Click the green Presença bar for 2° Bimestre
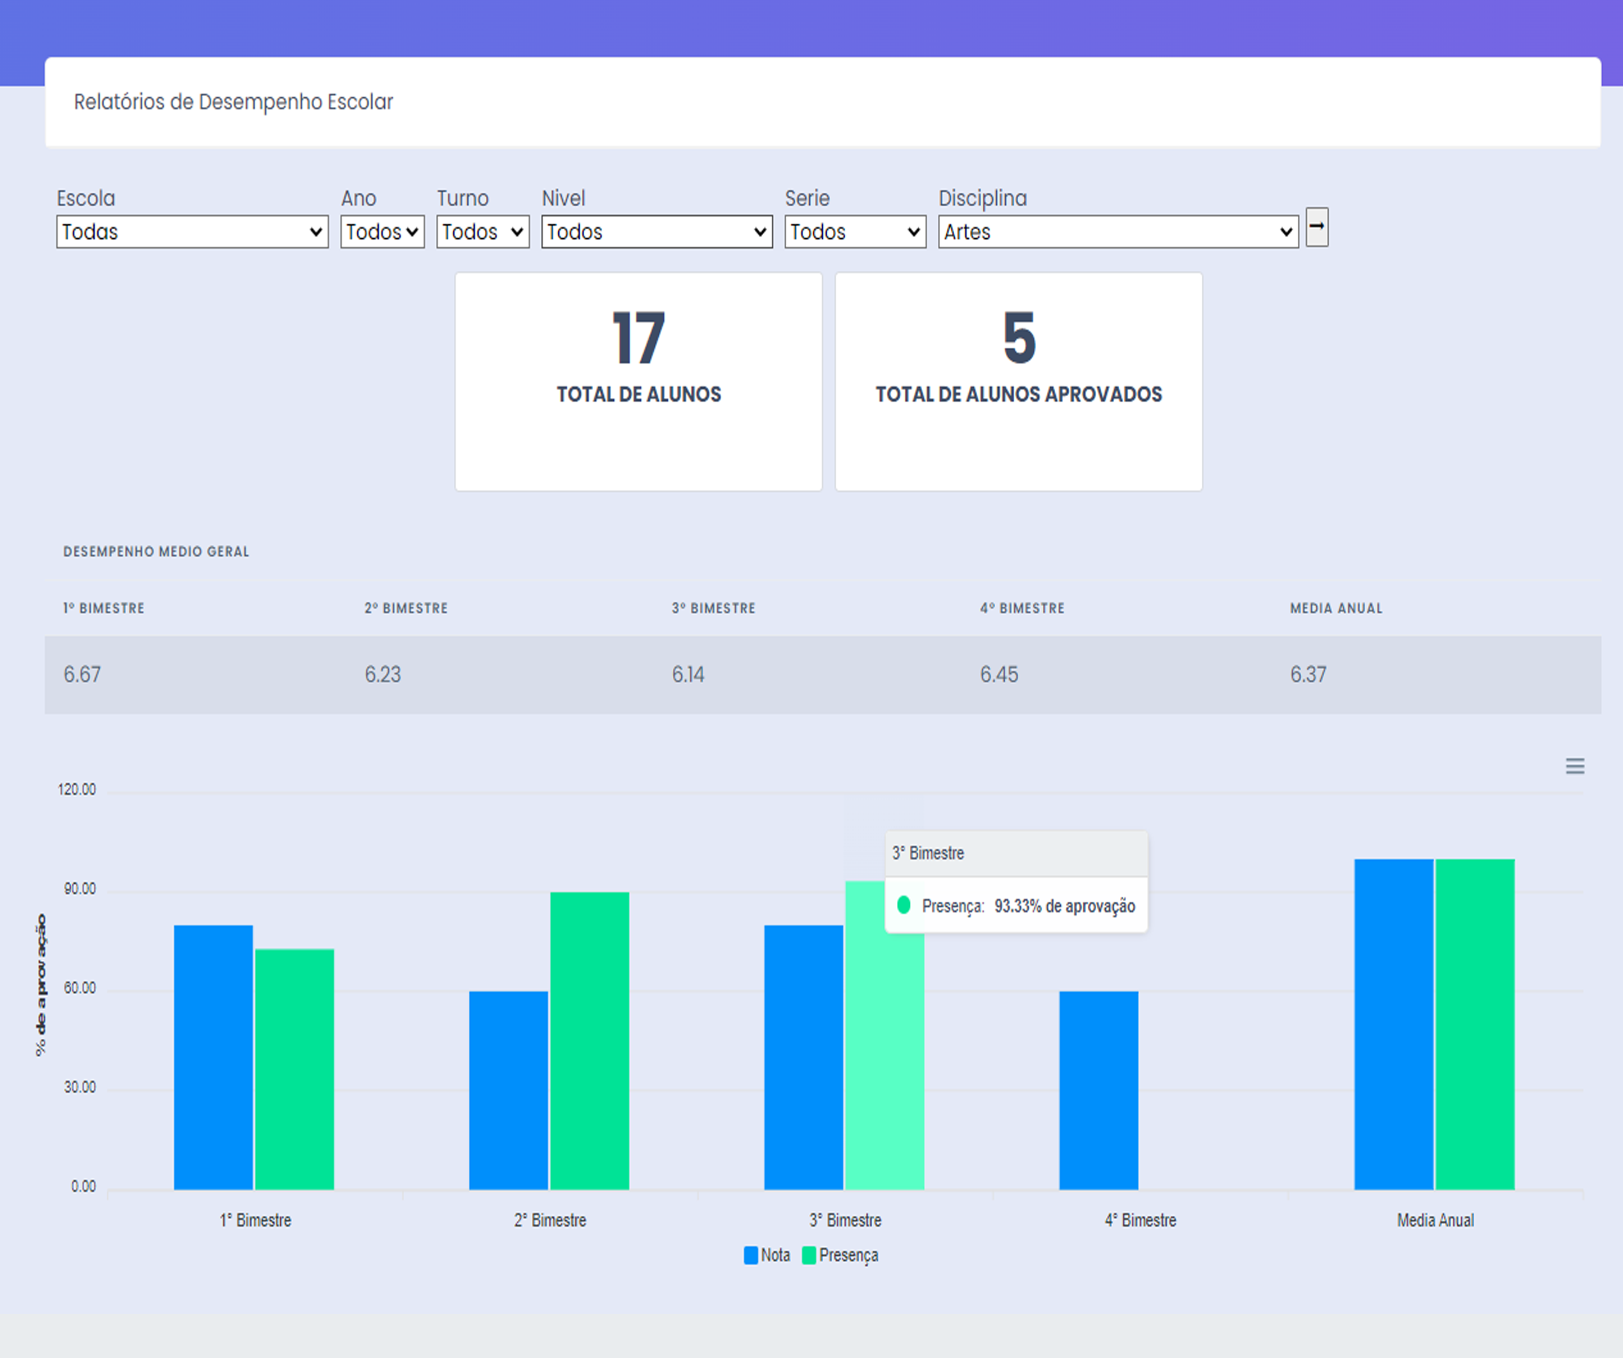Screen dimensions: 1623x1358 point(589,1040)
